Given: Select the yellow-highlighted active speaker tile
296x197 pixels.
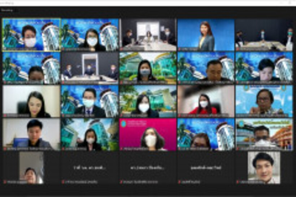Looking at the screenshot, I should pos(31,34).
